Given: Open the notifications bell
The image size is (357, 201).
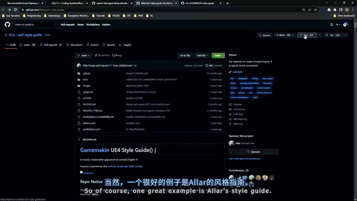Looking at the screenshot, I should point(332,25).
